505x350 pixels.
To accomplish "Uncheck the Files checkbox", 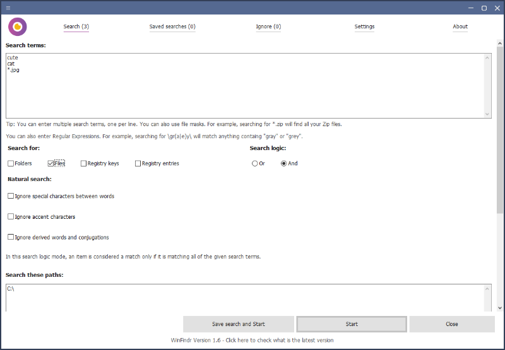I will tap(51, 163).
